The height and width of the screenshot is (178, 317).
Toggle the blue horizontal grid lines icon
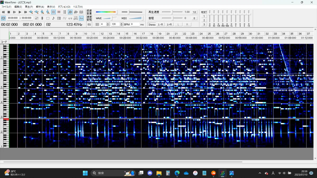[x=53, y=12]
